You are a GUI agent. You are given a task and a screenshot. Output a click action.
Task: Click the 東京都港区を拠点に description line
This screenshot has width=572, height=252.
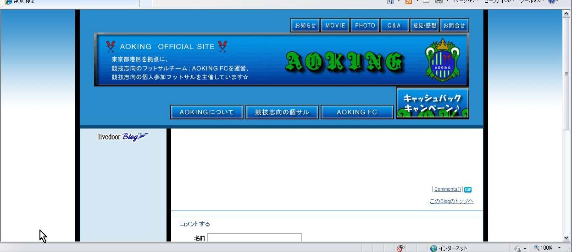tap(140, 59)
